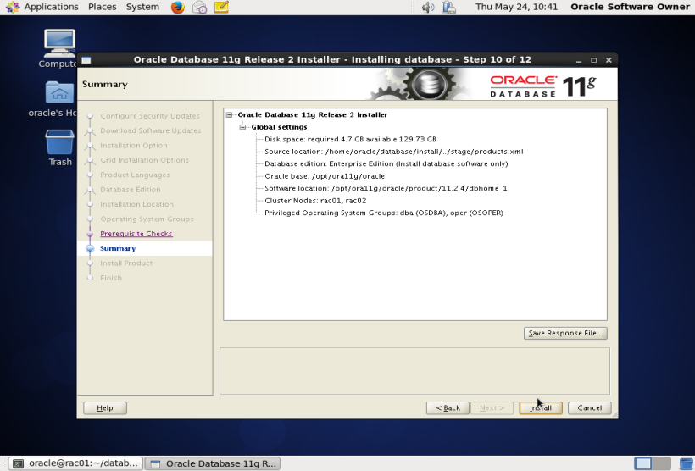The image size is (695, 471).
Task: Click the GNOME Applications foot icon
Action: tap(13, 7)
